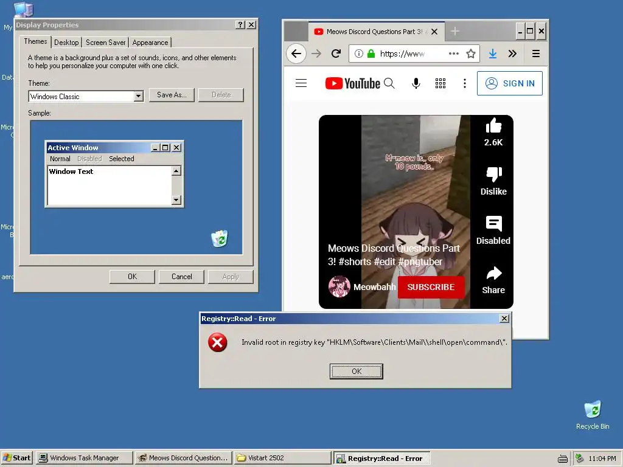Like the short with thumbs up

click(x=493, y=125)
